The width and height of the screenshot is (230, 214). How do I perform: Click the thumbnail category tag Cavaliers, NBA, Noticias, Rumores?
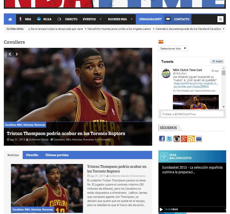tap(33, 209)
